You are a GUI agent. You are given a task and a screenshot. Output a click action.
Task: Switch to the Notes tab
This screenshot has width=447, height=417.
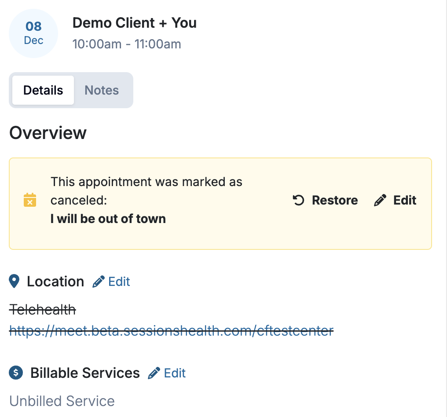[102, 90]
